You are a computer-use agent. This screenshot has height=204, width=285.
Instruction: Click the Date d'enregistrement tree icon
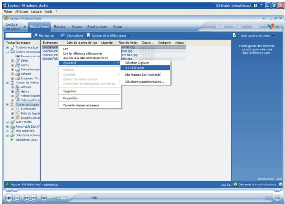(x=17, y=69)
